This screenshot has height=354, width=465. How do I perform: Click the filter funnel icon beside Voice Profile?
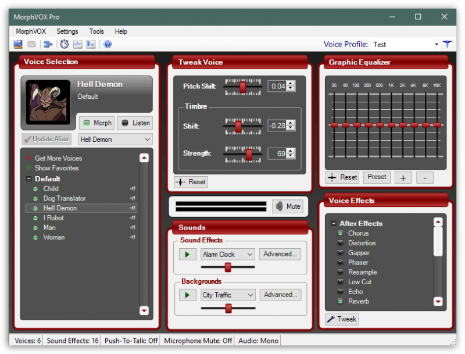tap(447, 44)
